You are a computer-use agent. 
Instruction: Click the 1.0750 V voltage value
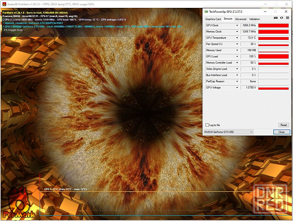pyautogui.click(x=249, y=88)
